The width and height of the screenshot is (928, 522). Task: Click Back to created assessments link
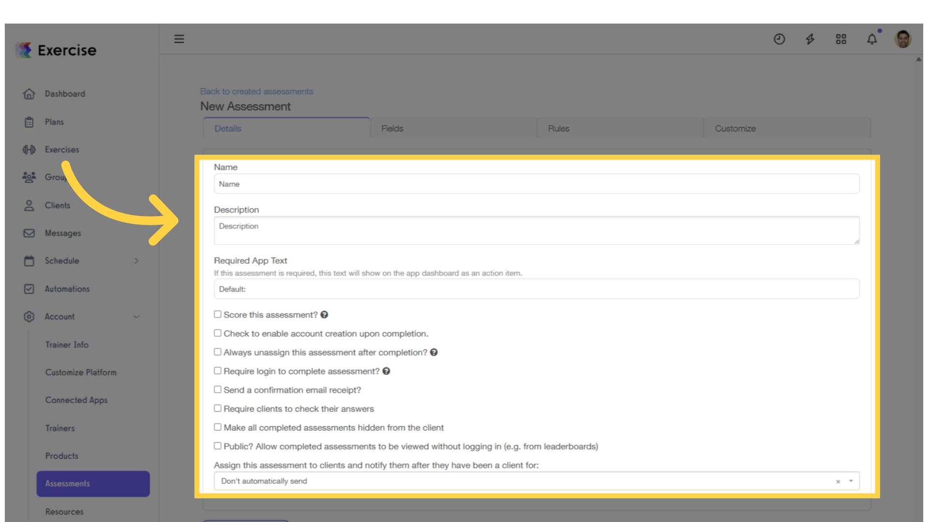(257, 91)
